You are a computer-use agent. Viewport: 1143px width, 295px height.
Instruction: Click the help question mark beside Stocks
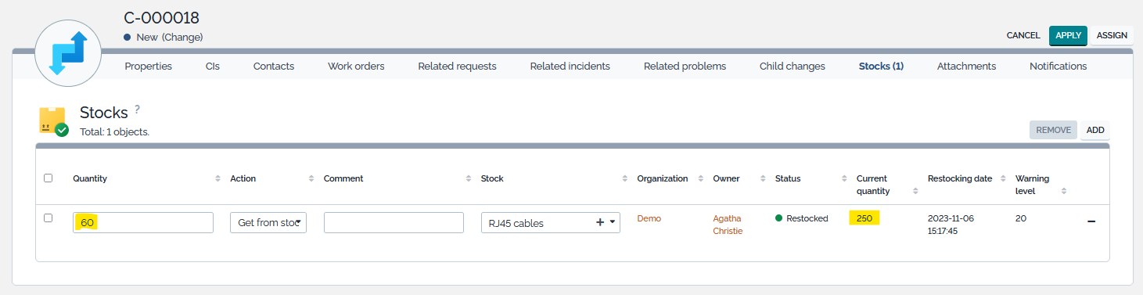tap(137, 110)
